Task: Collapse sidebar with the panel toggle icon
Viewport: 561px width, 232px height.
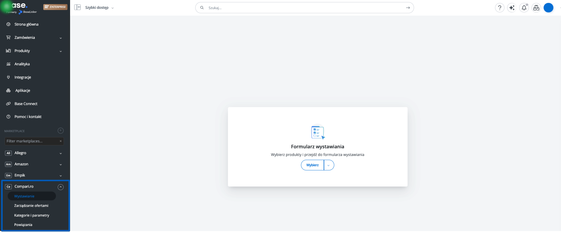Action: coord(77,7)
